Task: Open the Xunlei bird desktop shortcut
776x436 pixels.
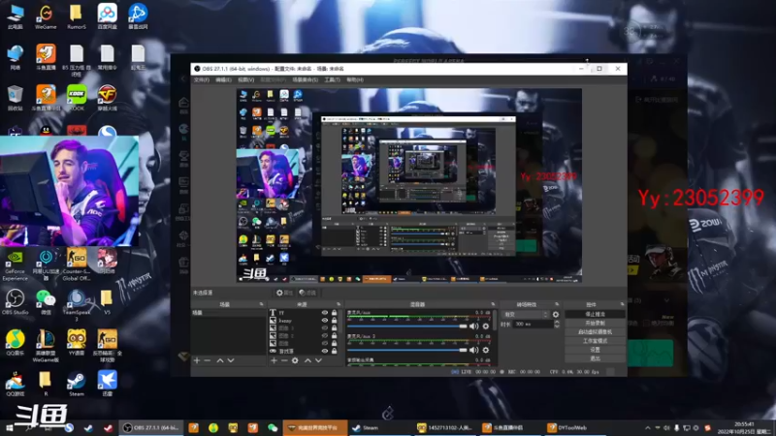Action: click(107, 384)
